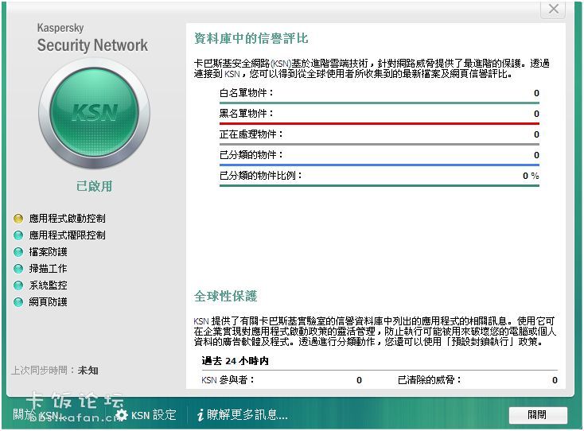
Task: Open KSN 設定 settings link
Action: click(154, 415)
